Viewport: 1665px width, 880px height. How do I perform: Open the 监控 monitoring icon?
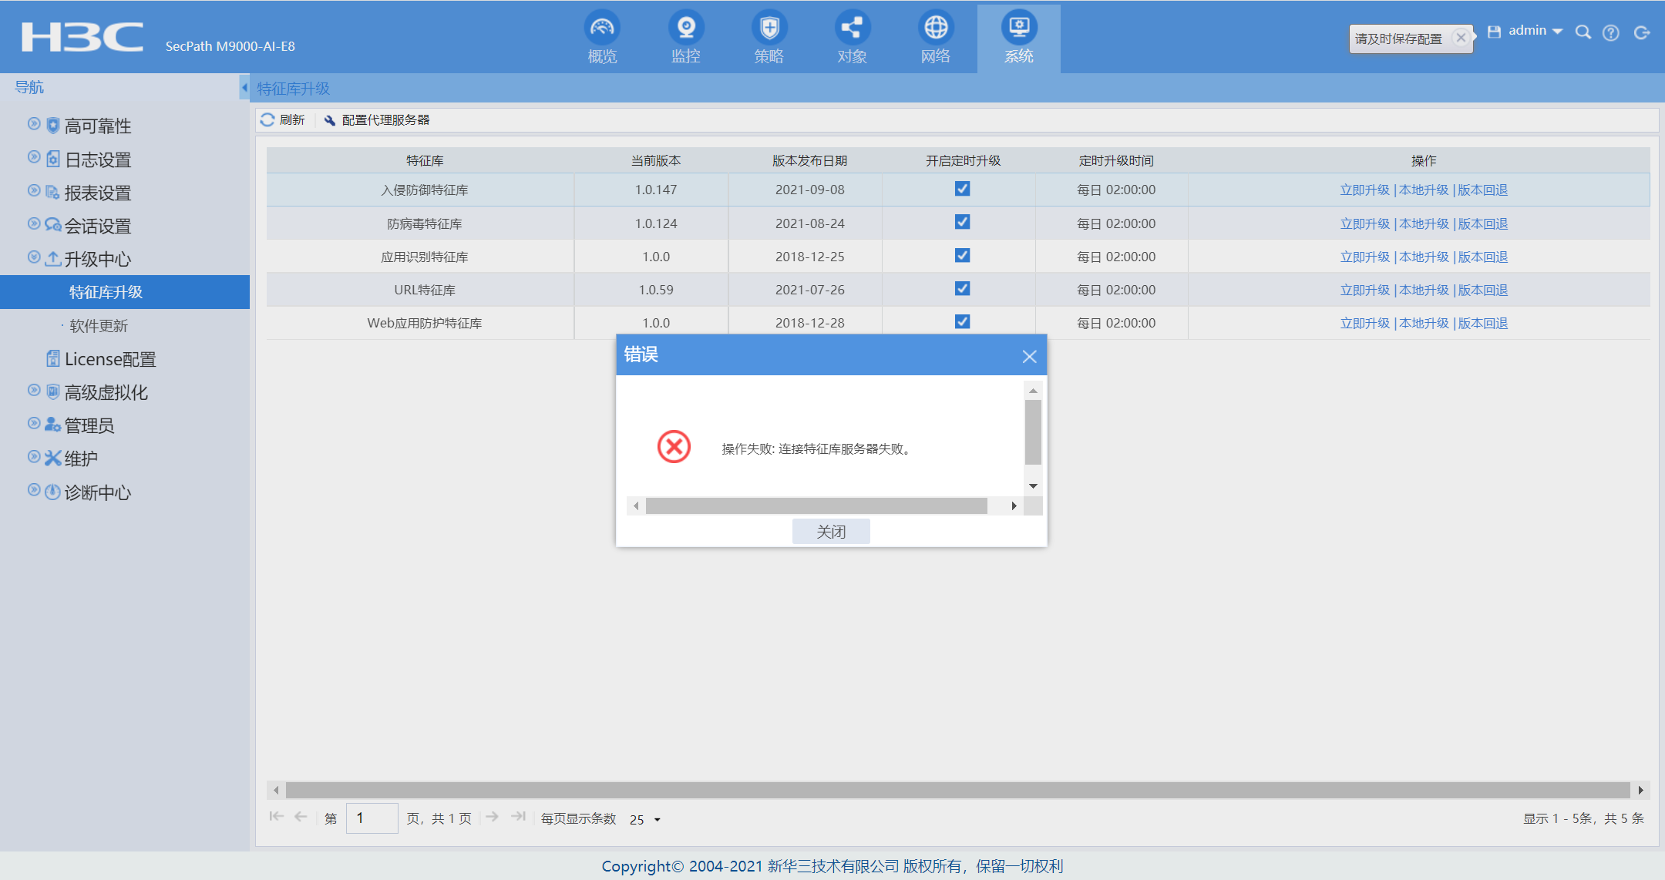click(x=685, y=29)
